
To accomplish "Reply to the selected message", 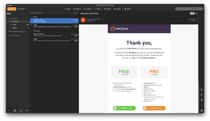I will pyautogui.click(x=67, y=9).
